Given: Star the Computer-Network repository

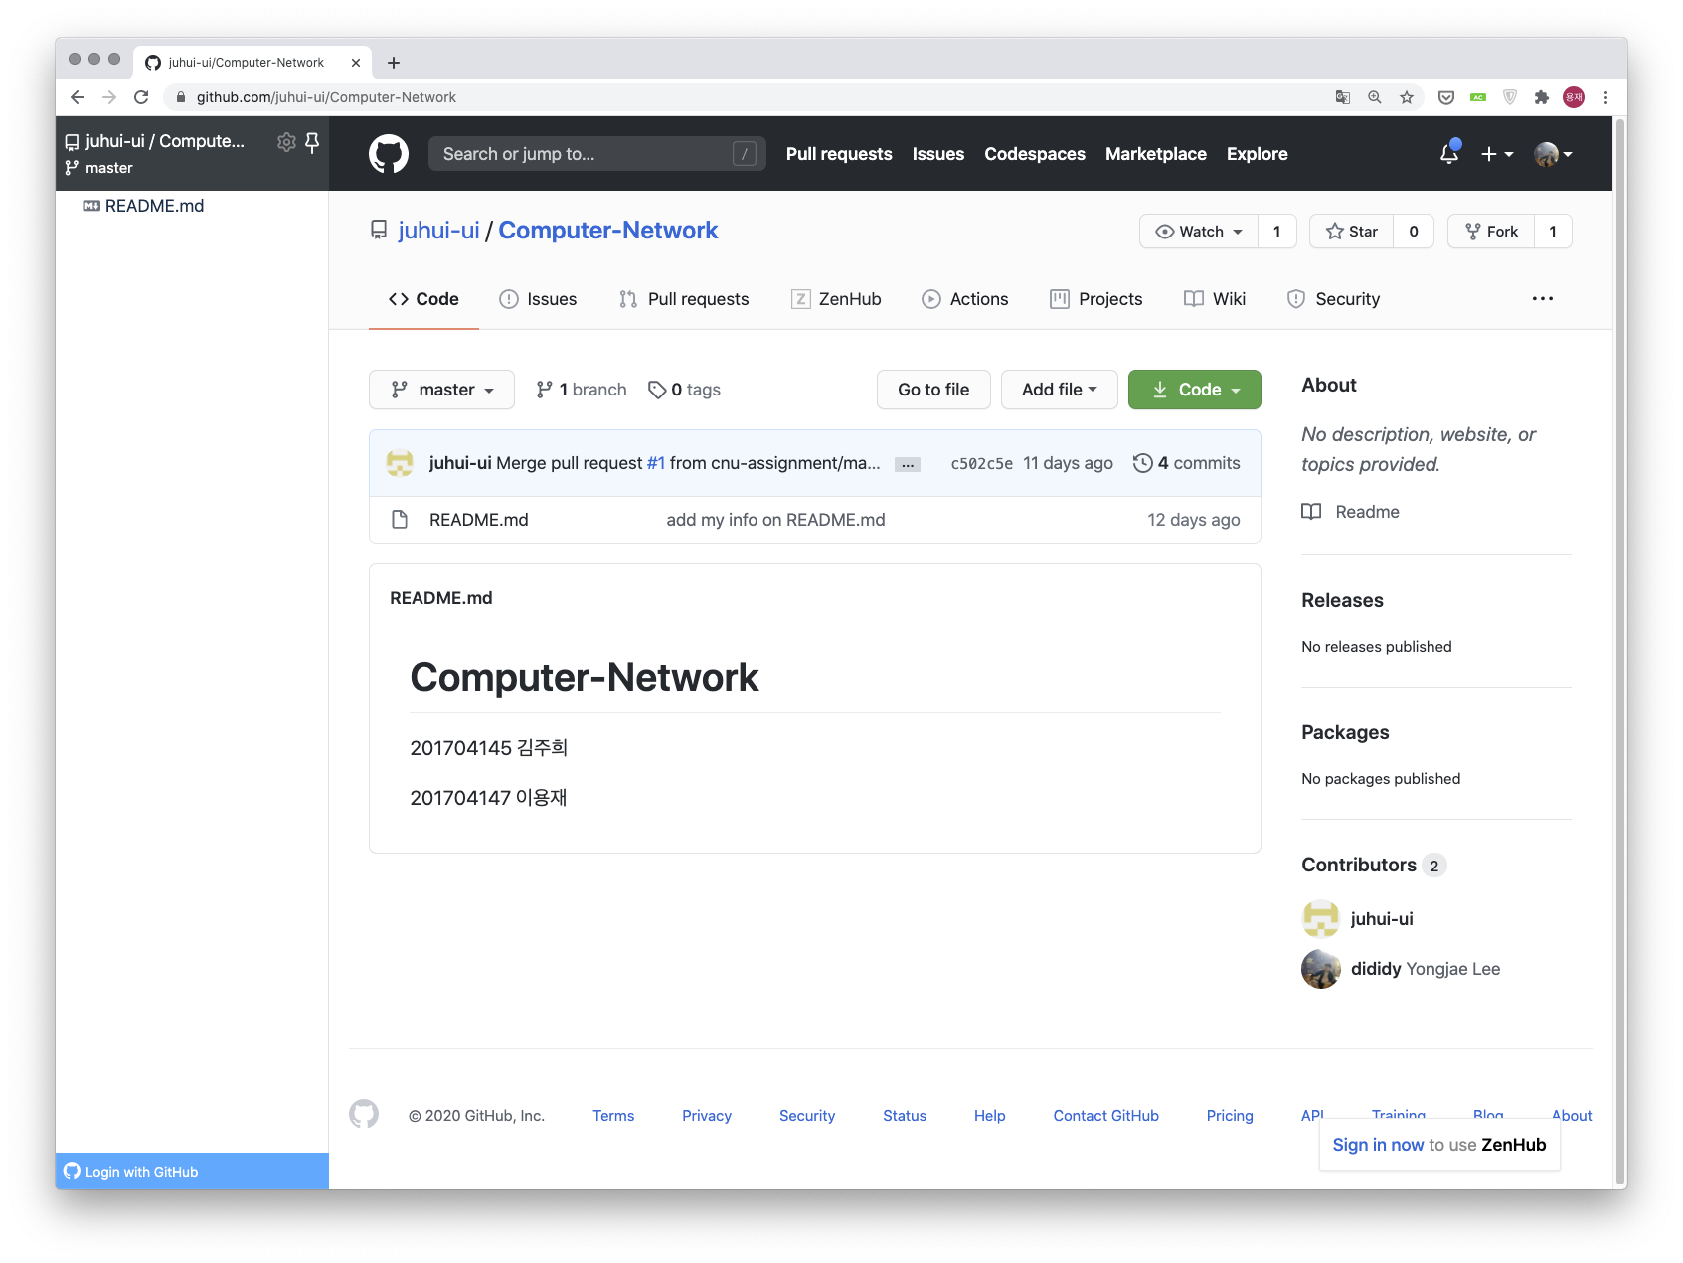Looking at the screenshot, I should point(1350,231).
